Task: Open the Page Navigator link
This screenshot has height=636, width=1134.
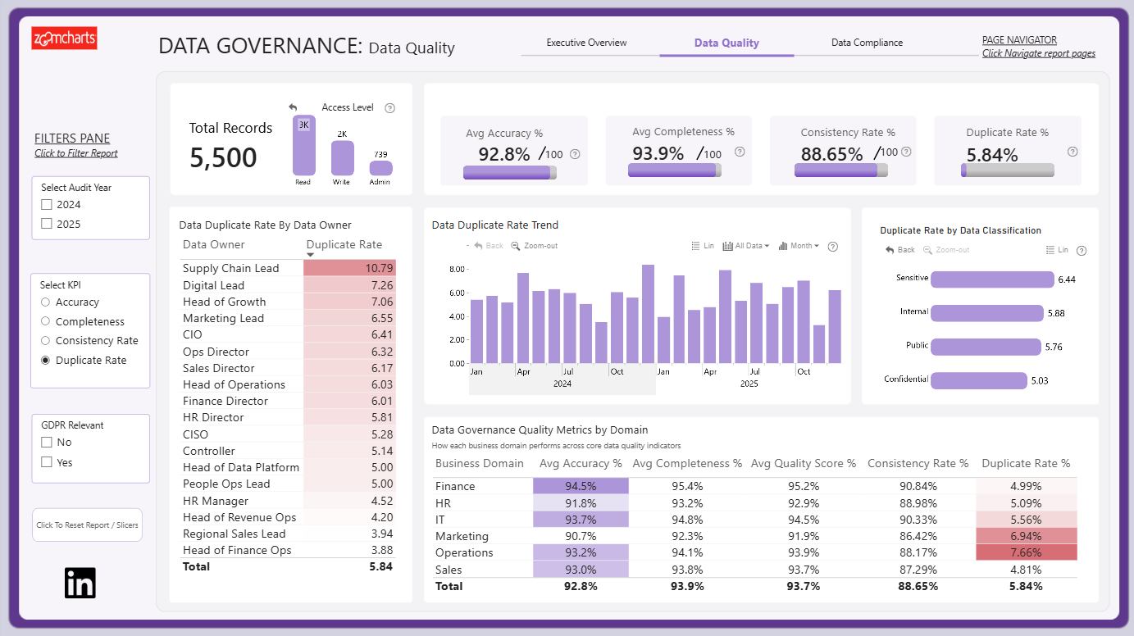Action: pyautogui.click(x=1019, y=40)
